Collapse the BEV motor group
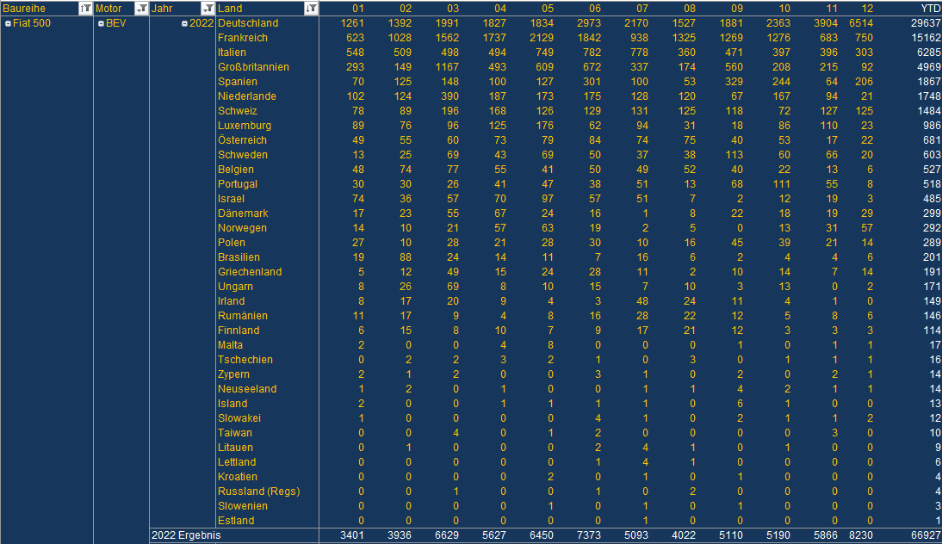The image size is (942, 544). (101, 23)
